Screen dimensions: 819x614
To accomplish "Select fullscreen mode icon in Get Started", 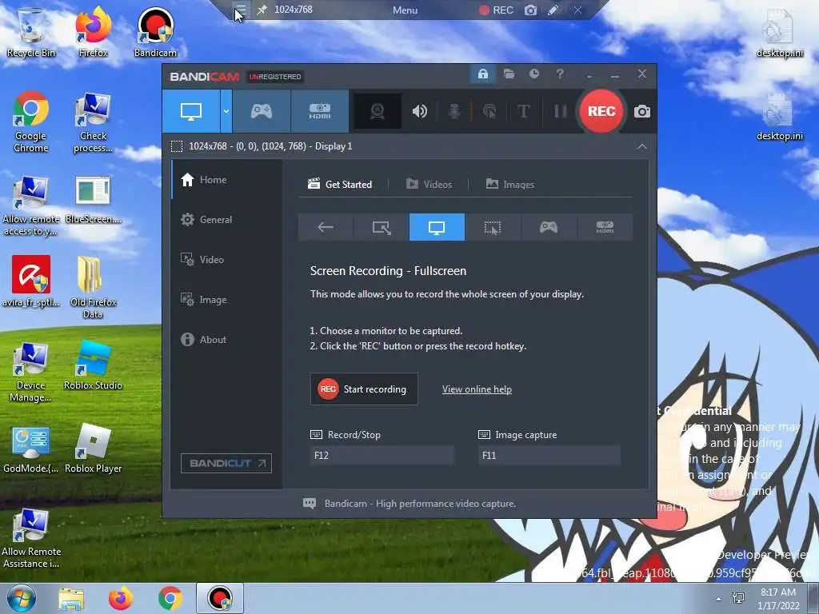I will pyautogui.click(x=437, y=227).
